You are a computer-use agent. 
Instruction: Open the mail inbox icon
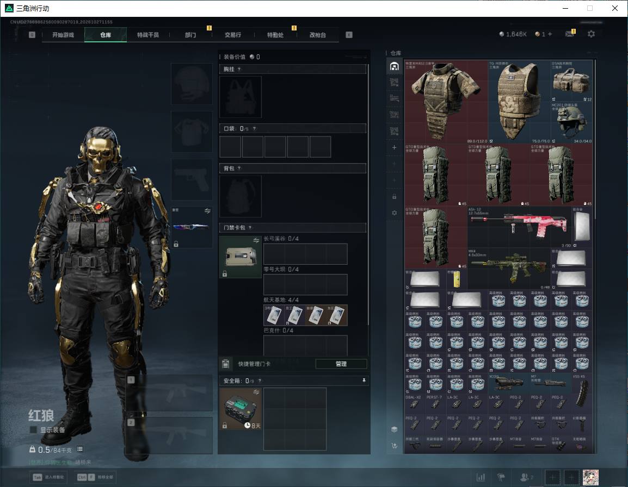point(570,34)
